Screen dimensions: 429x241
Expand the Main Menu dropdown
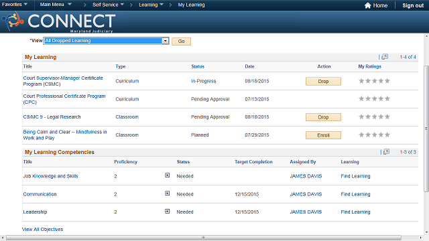point(56,5)
